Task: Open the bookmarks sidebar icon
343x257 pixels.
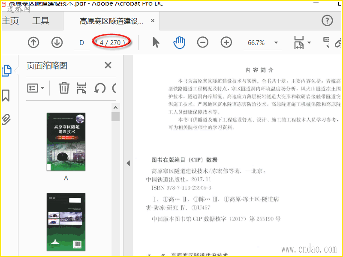Action: point(6,95)
